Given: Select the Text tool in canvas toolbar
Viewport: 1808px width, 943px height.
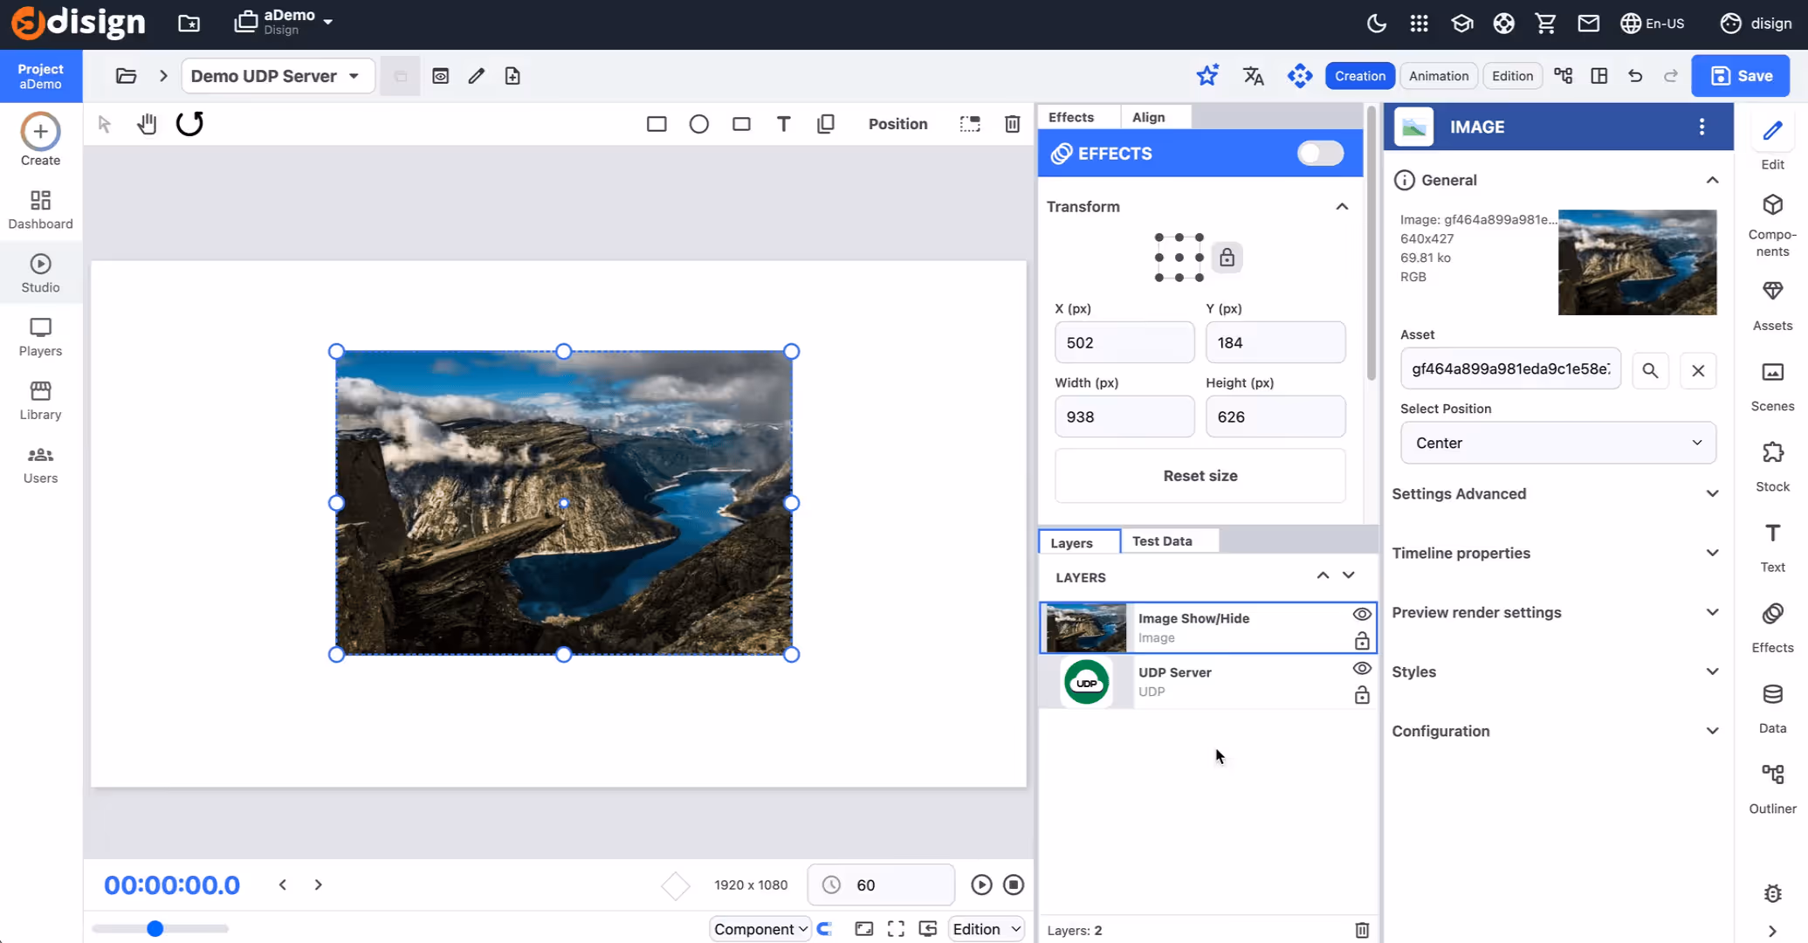Looking at the screenshot, I should coord(783,124).
